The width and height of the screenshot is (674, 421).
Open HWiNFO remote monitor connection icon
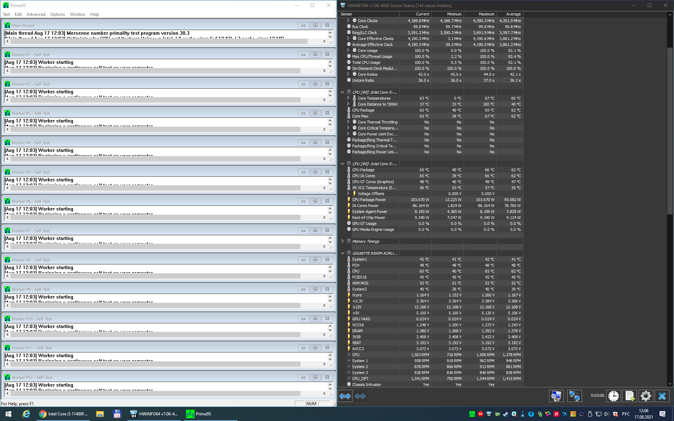tap(556, 396)
